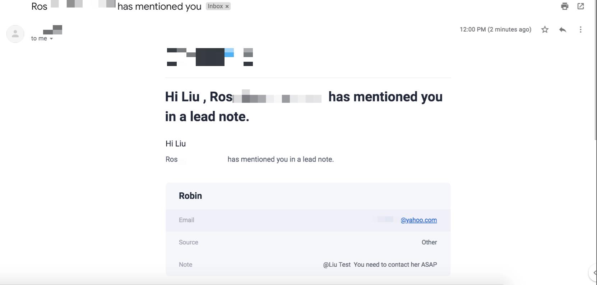Click the Source value 'Other'
The height and width of the screenshot is (285, 597).
coord(430,242)
